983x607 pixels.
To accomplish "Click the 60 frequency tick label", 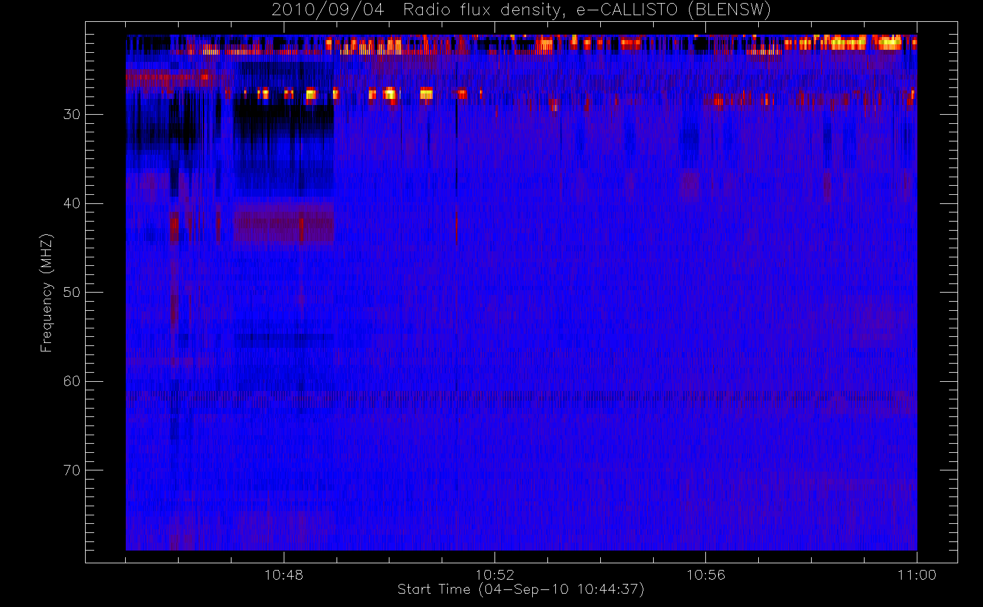I will point(72,381).
